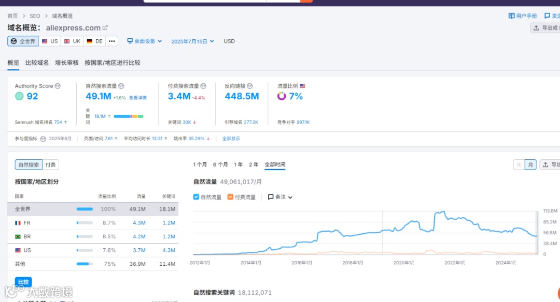Open external link icon beside aliexpress.com
Image resolution: width=560 pixels, height=302 pixels.
105,27
